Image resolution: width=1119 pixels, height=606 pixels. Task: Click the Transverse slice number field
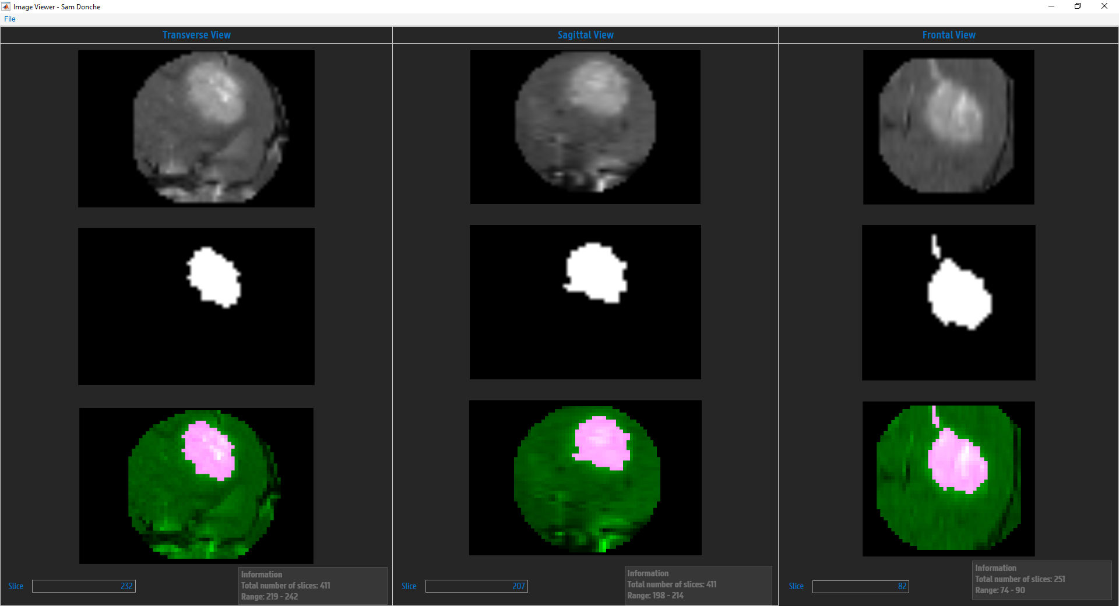click(84, 586)
